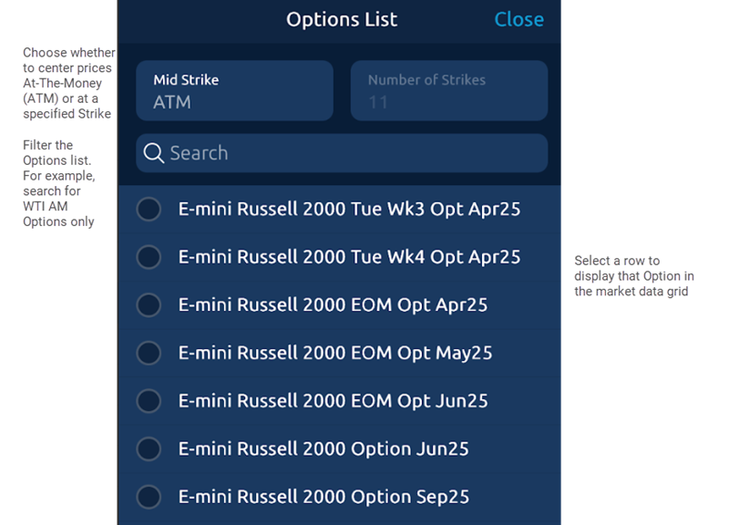The height and width of the screenshot is (525, 729).
Task: Click the Options List title bar
Action: pyautogui.click(x=342, y=19)
